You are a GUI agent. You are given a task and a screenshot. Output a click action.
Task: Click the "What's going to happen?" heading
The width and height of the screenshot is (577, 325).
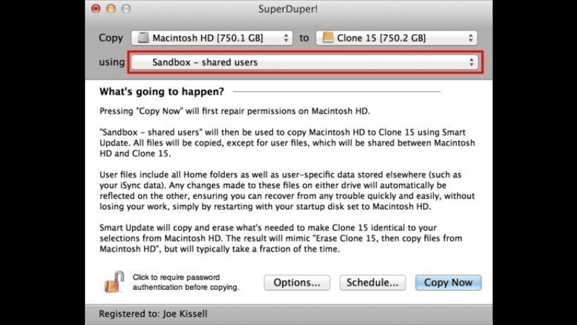(x=161, y=91)
